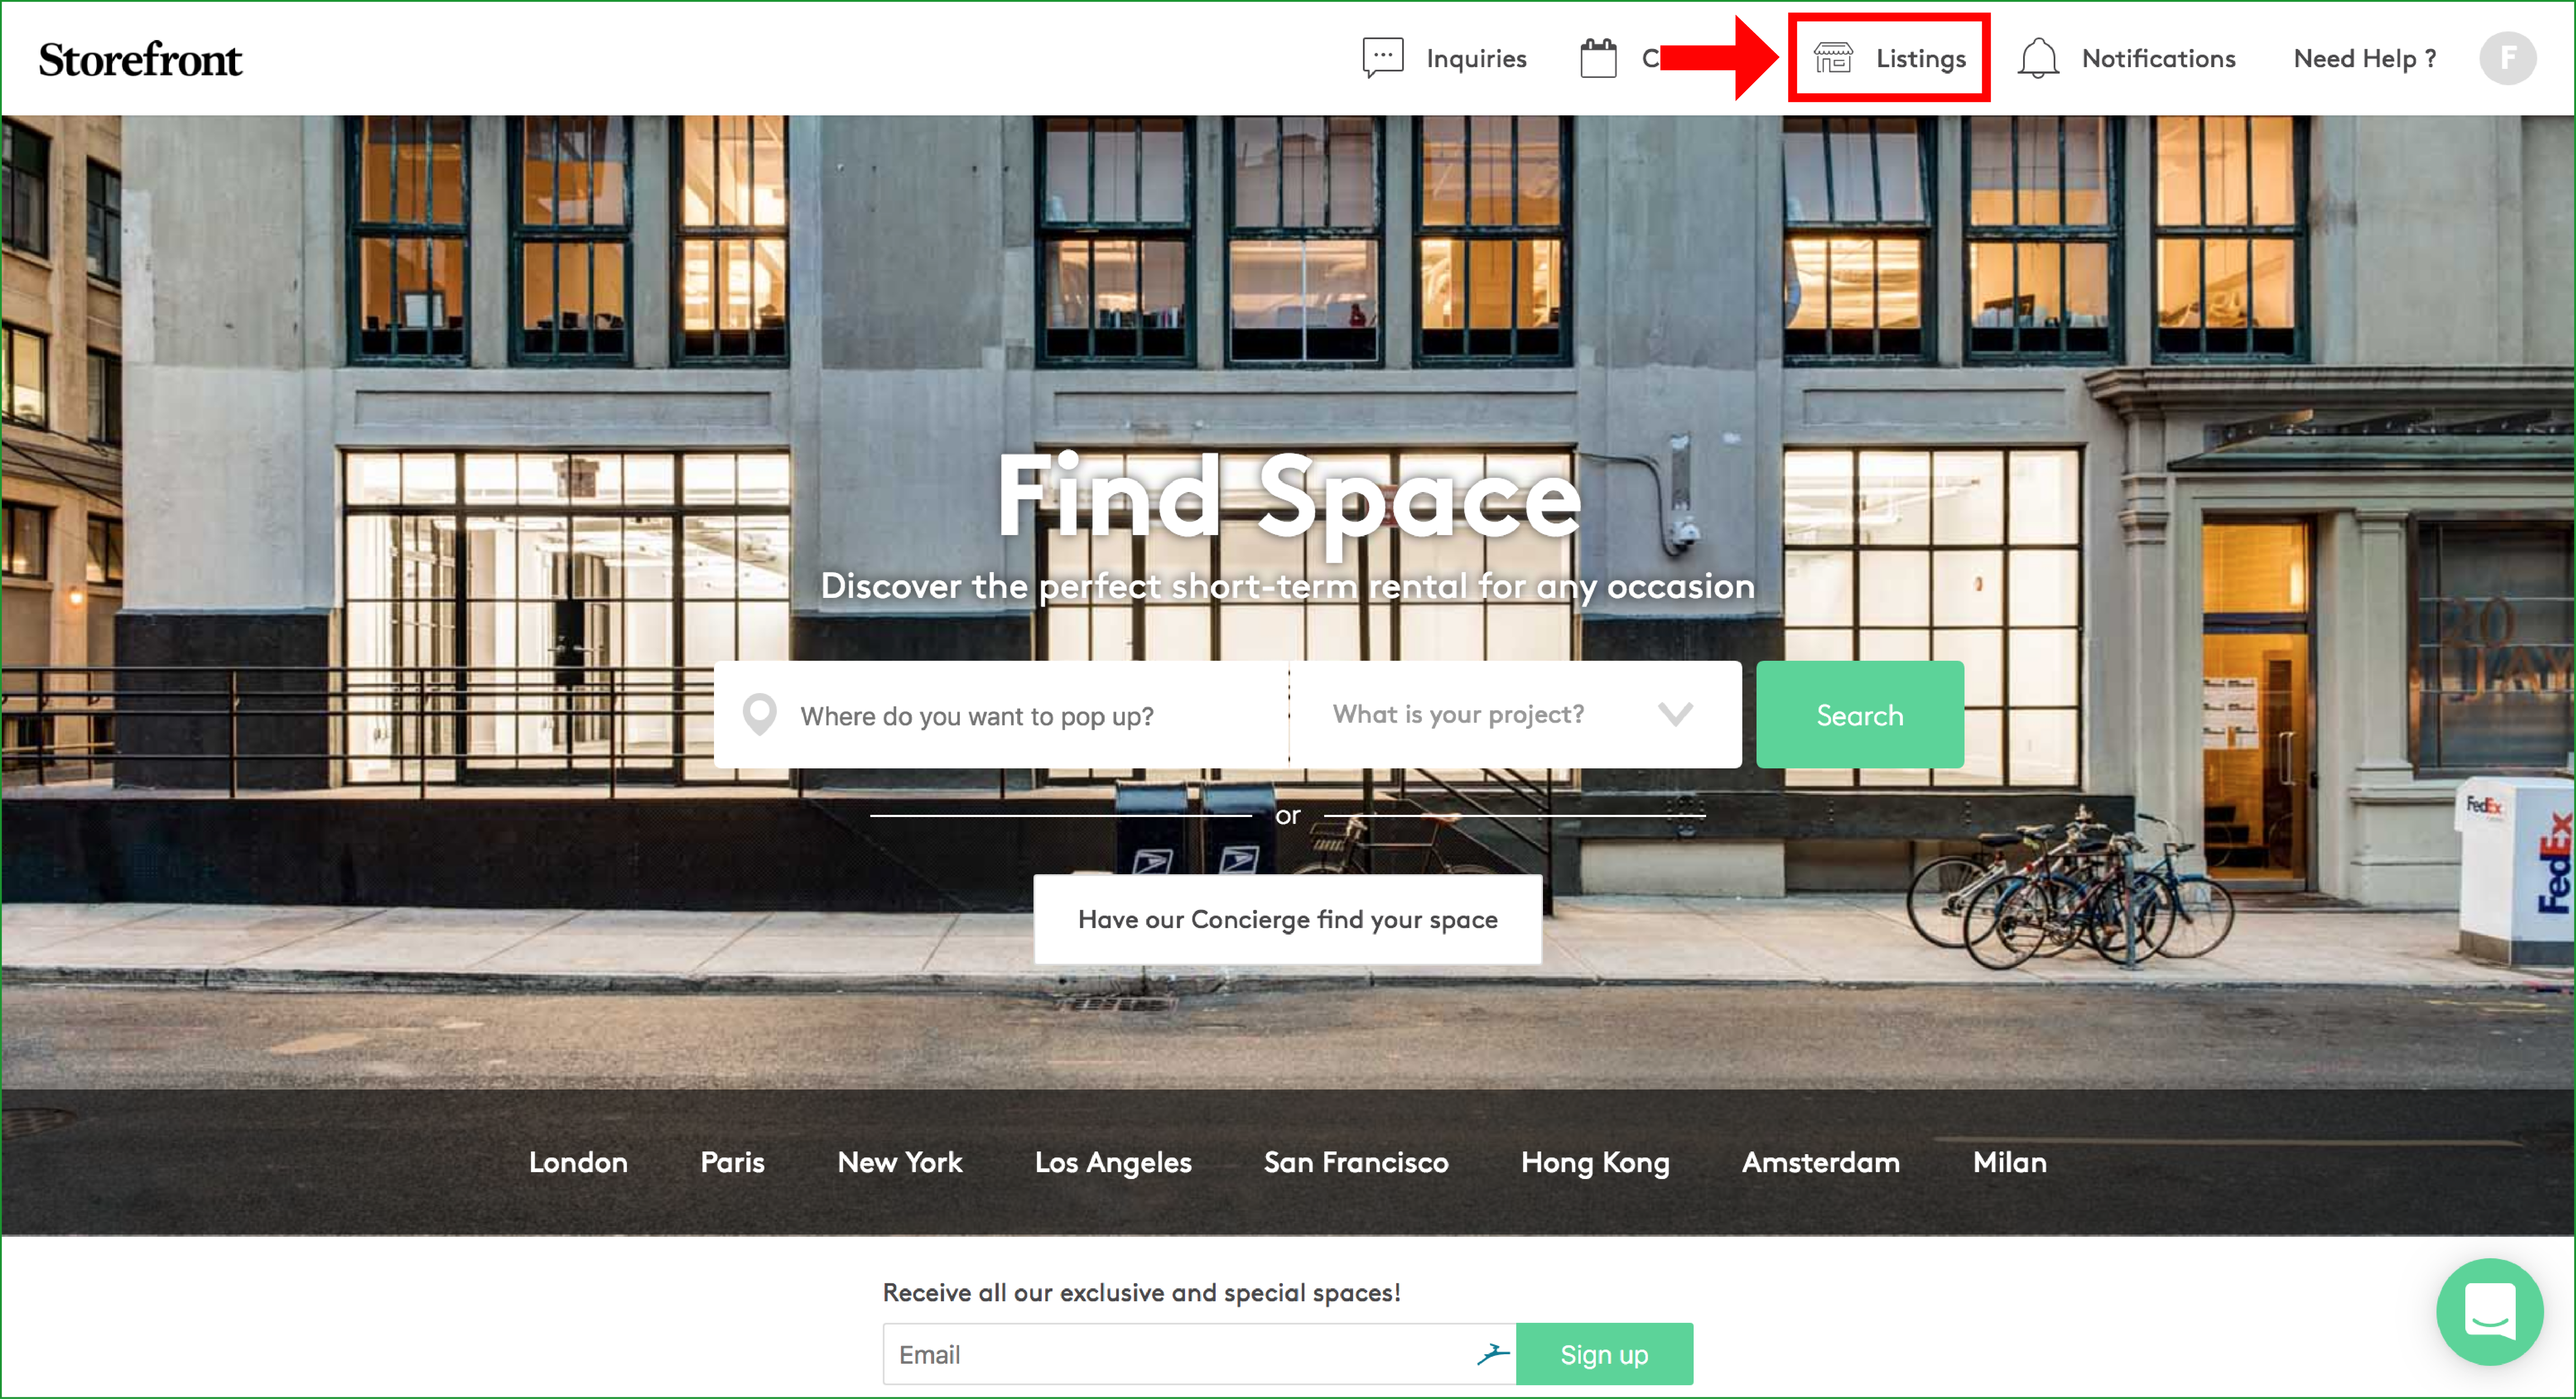Viewport: 2576px width, 1399px height.
Task: Choose the Hong Kong city link
Action: pos(1594,1162)
